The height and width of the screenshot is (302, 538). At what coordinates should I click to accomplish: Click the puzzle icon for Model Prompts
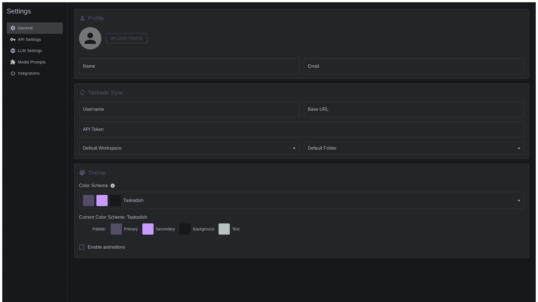[13, 62]
